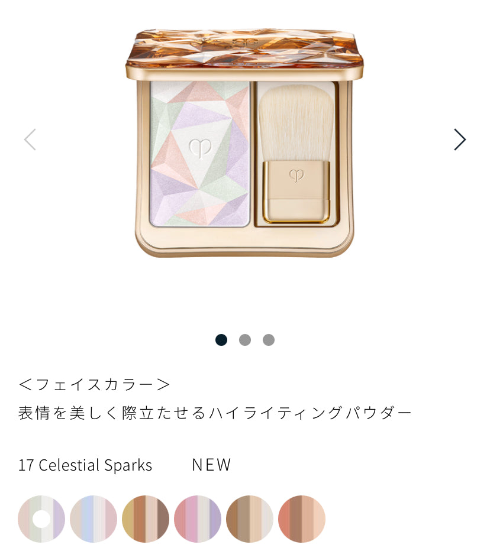Click the pastel geometric powder pan

[x=200, y=154]
